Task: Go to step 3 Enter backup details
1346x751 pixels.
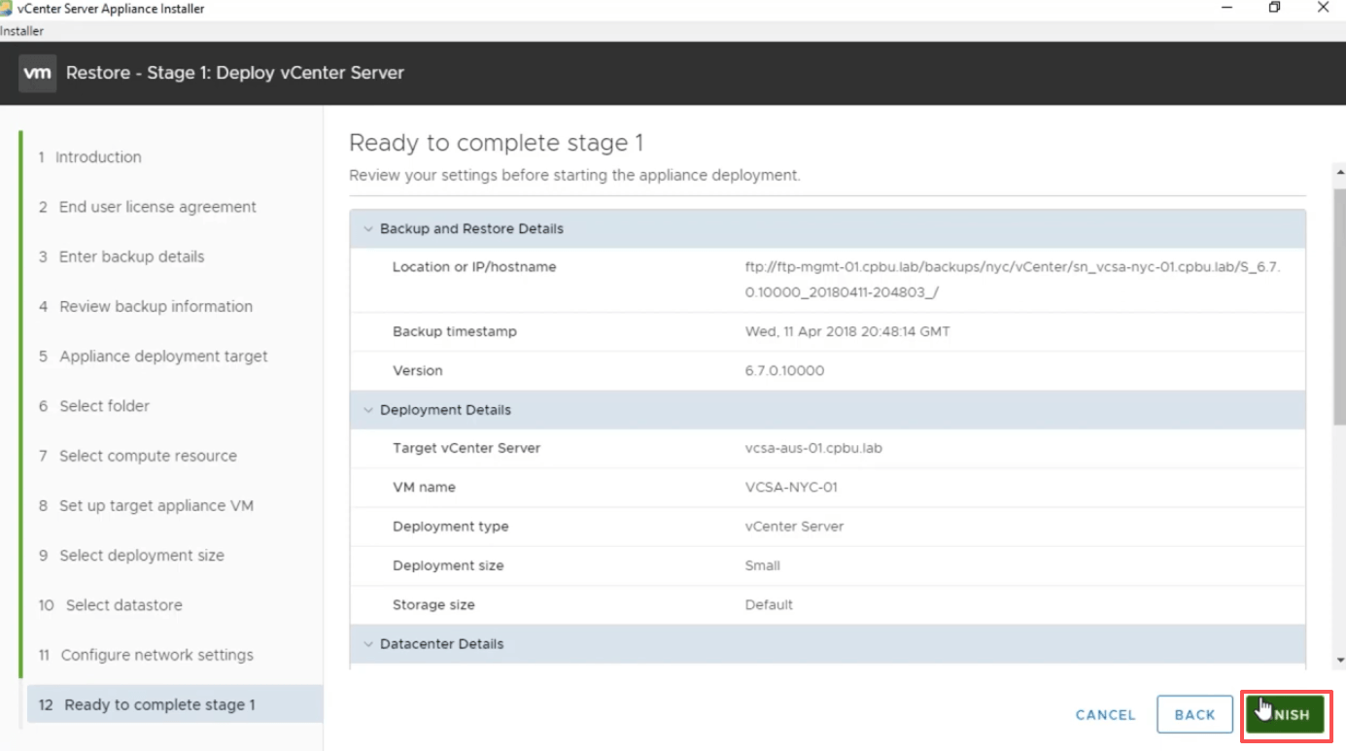Action: [x=121, y=256]
